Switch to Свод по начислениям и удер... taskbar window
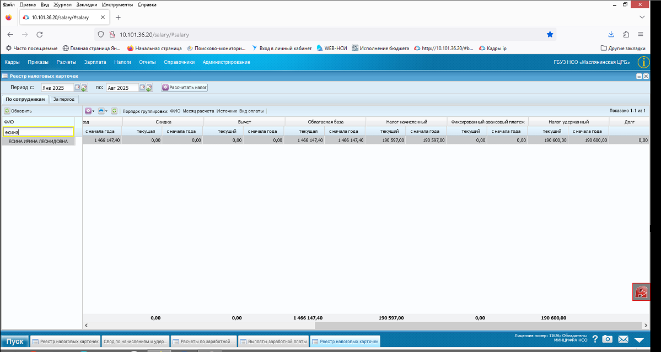This screenshot has width=661, height=352. (136, 341)
